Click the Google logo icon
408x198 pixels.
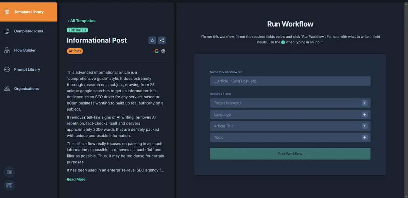pyautogui.click(x=156, y=51)
